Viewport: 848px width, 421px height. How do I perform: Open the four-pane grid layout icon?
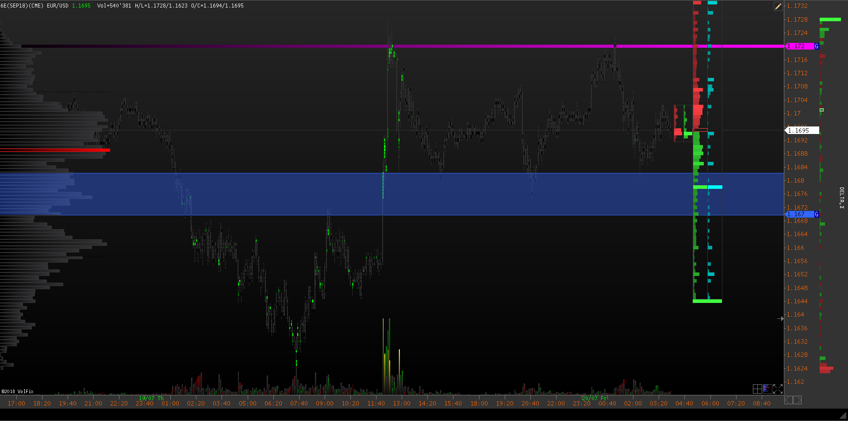(757, 389)
